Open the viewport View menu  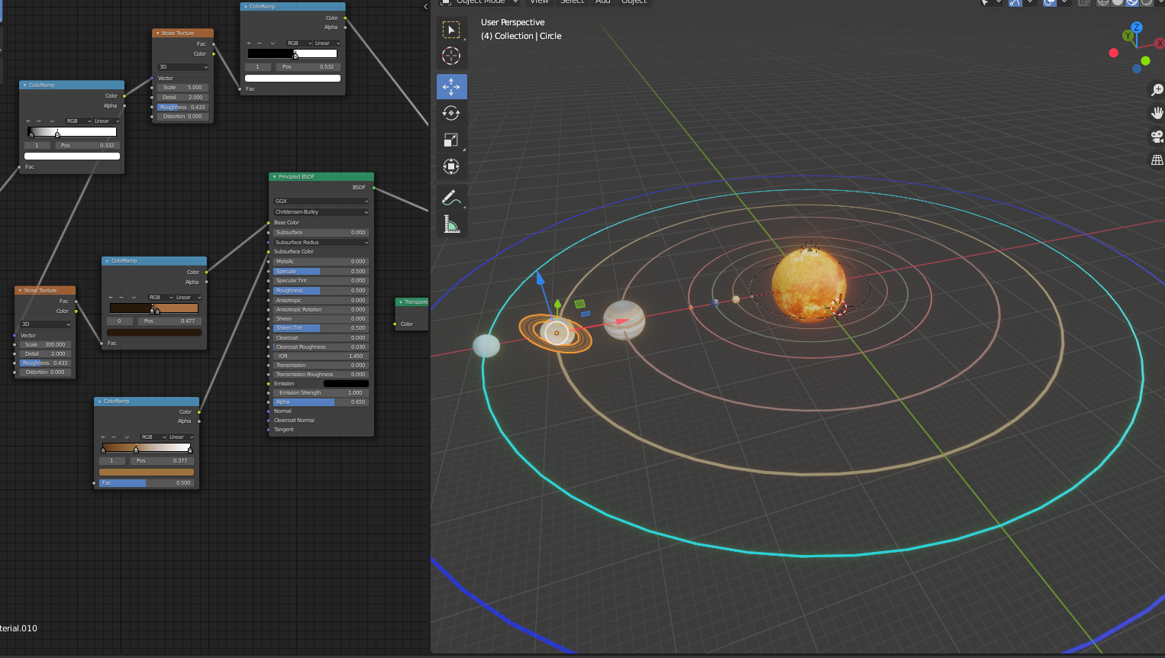pyautogui.click(x=539, y=2)
